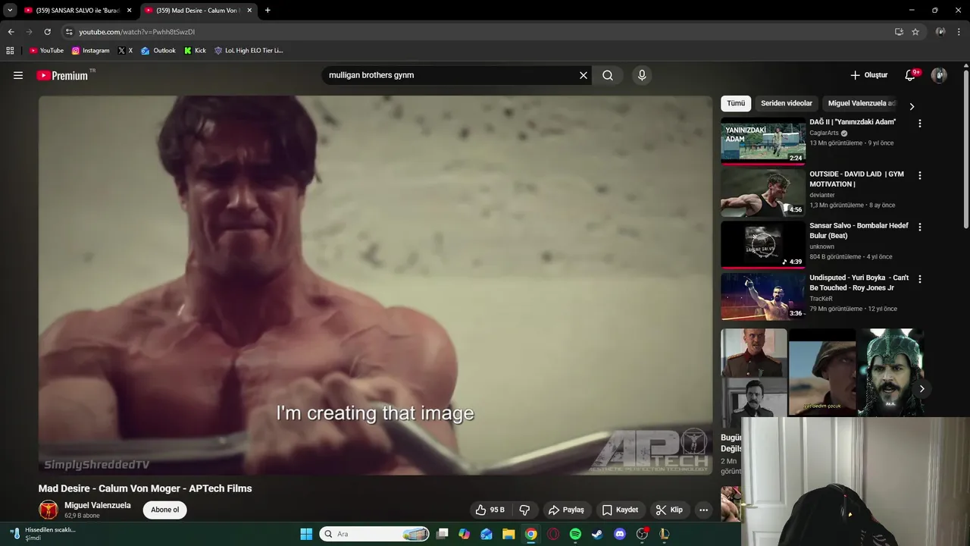This screenshot has width=970, height=546.
Task: Bookmark this page with the star icon
Action: click(915, 32)
